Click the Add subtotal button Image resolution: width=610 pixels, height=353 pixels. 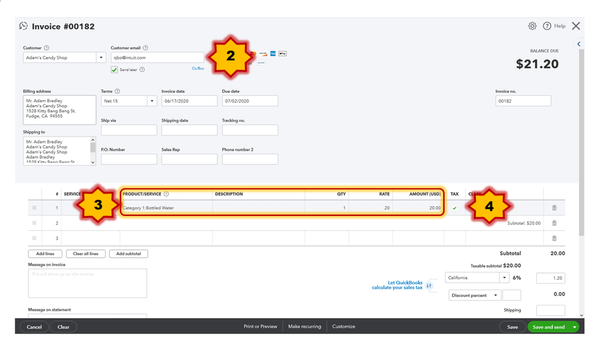pyautogui.click(x=128, y=253)
